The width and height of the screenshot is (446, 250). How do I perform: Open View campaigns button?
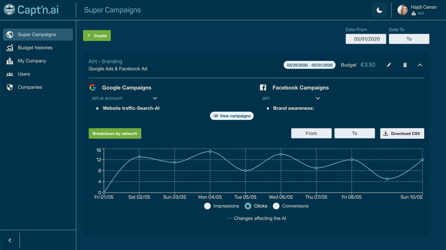[232, 116]
